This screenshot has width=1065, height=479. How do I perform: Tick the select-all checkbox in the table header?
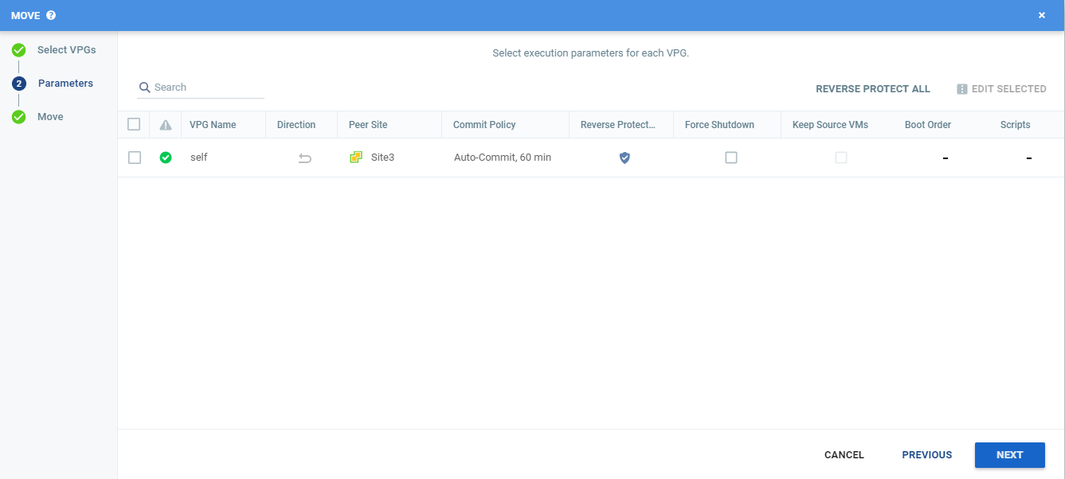(134, 124)
